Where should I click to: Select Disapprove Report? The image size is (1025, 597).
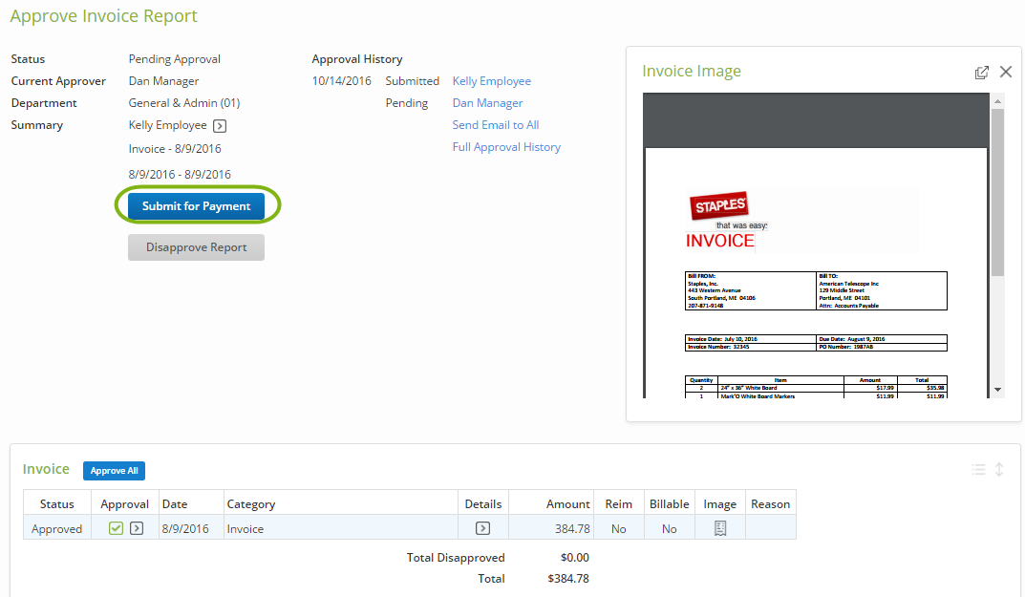coord(196,247)
